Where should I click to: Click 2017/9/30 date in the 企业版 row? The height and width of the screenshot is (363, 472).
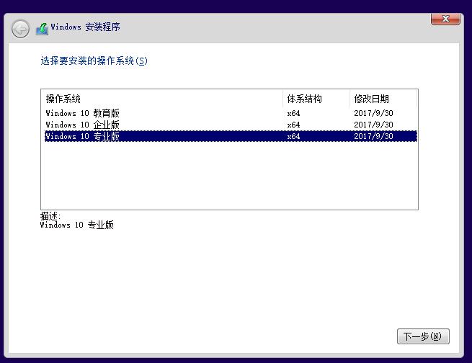tap(373, 125)
